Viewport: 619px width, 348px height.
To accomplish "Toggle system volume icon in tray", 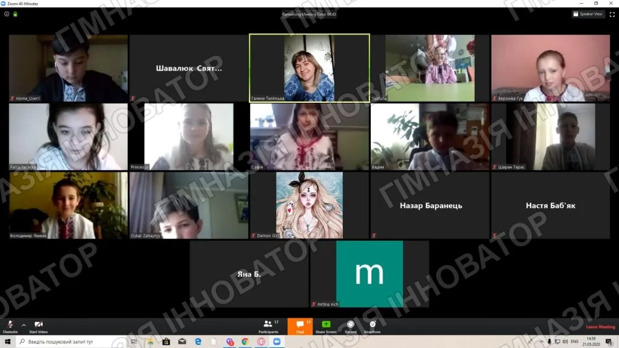I will 565,342.
